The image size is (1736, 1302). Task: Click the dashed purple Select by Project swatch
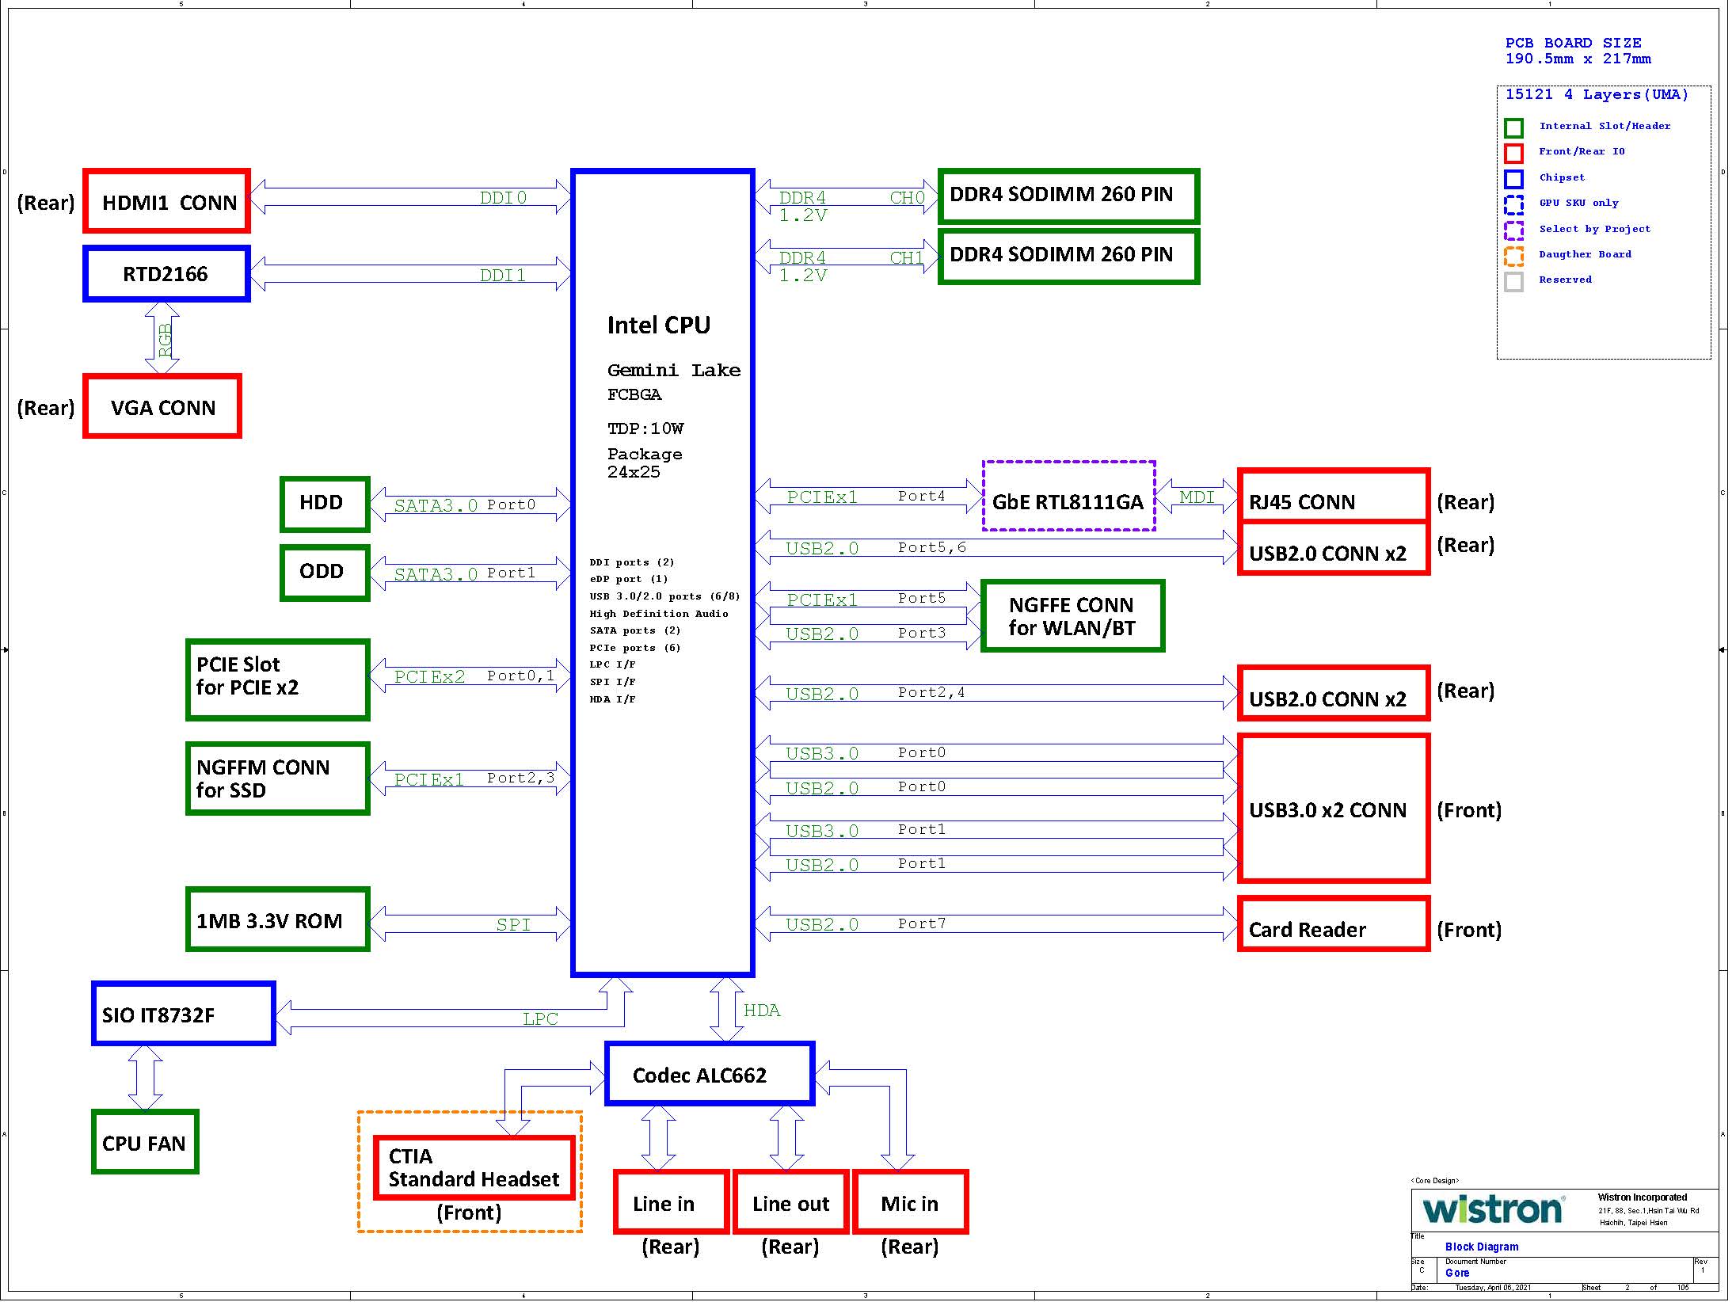tap(1513, 230)
